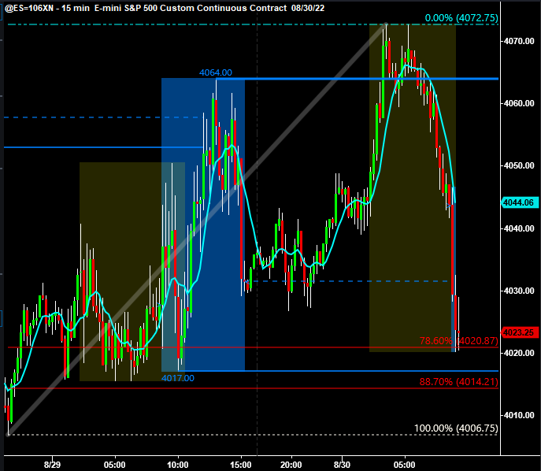Viewport: 541px width, 471px height.
Task: Click the 10:00 time axis label
Action: (178, 465)
